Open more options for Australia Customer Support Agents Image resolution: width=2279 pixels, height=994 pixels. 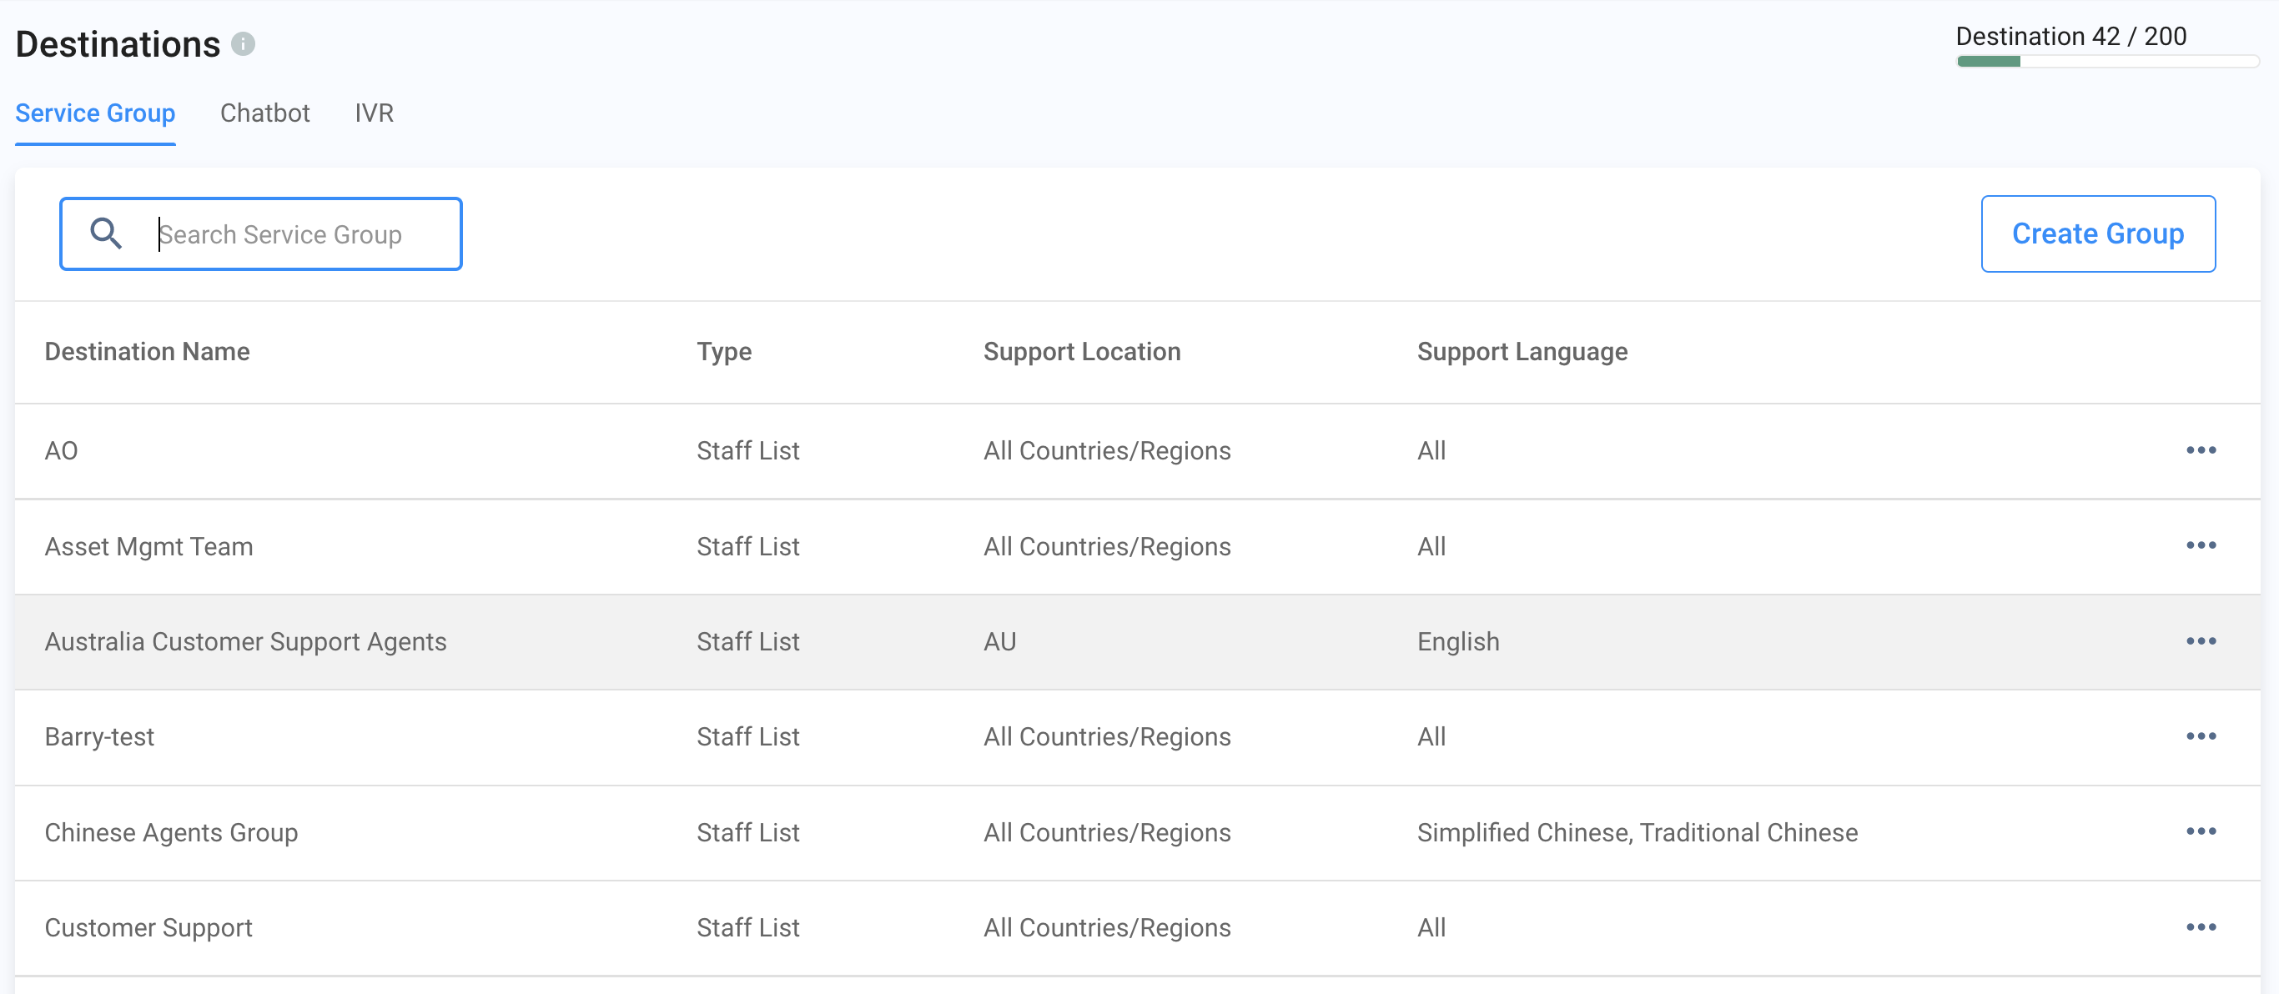tap(2201, 641)
